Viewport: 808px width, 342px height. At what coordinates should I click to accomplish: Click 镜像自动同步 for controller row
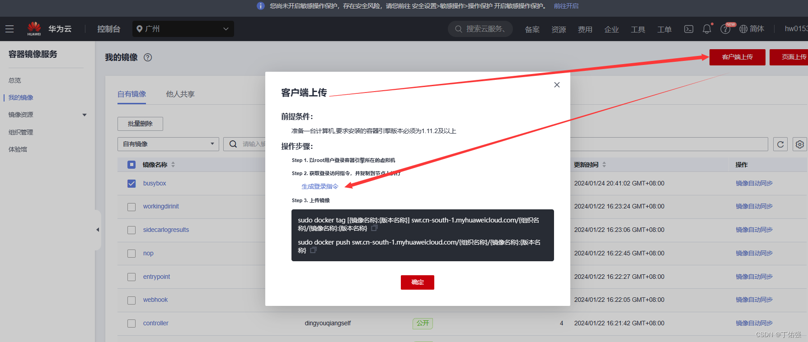click(x=754, y=324)
